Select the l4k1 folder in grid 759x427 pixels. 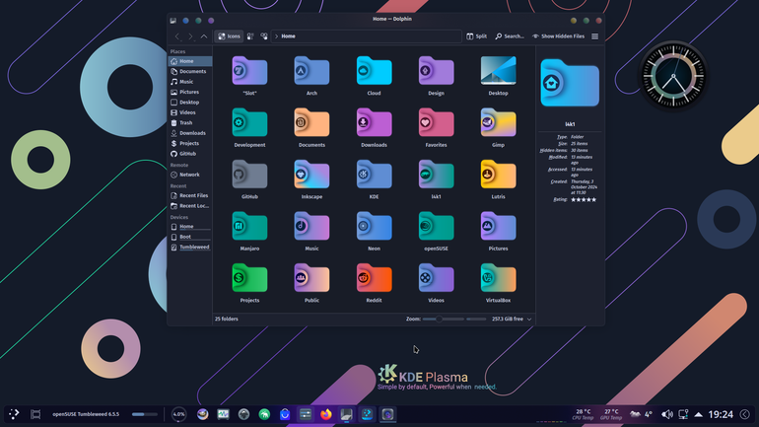coord(436,177)
